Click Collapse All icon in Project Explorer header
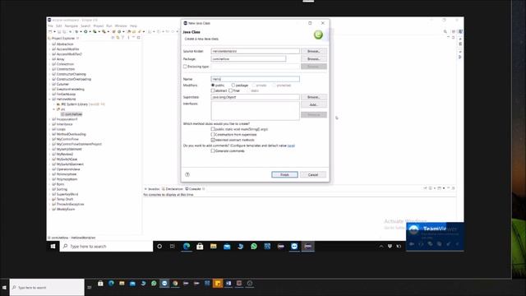Screen dimensions: 526x296 pyautogui.click(x=113, y=38)
